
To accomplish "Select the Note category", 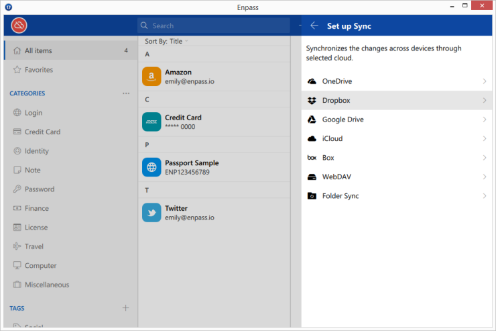I will point(71,170).
